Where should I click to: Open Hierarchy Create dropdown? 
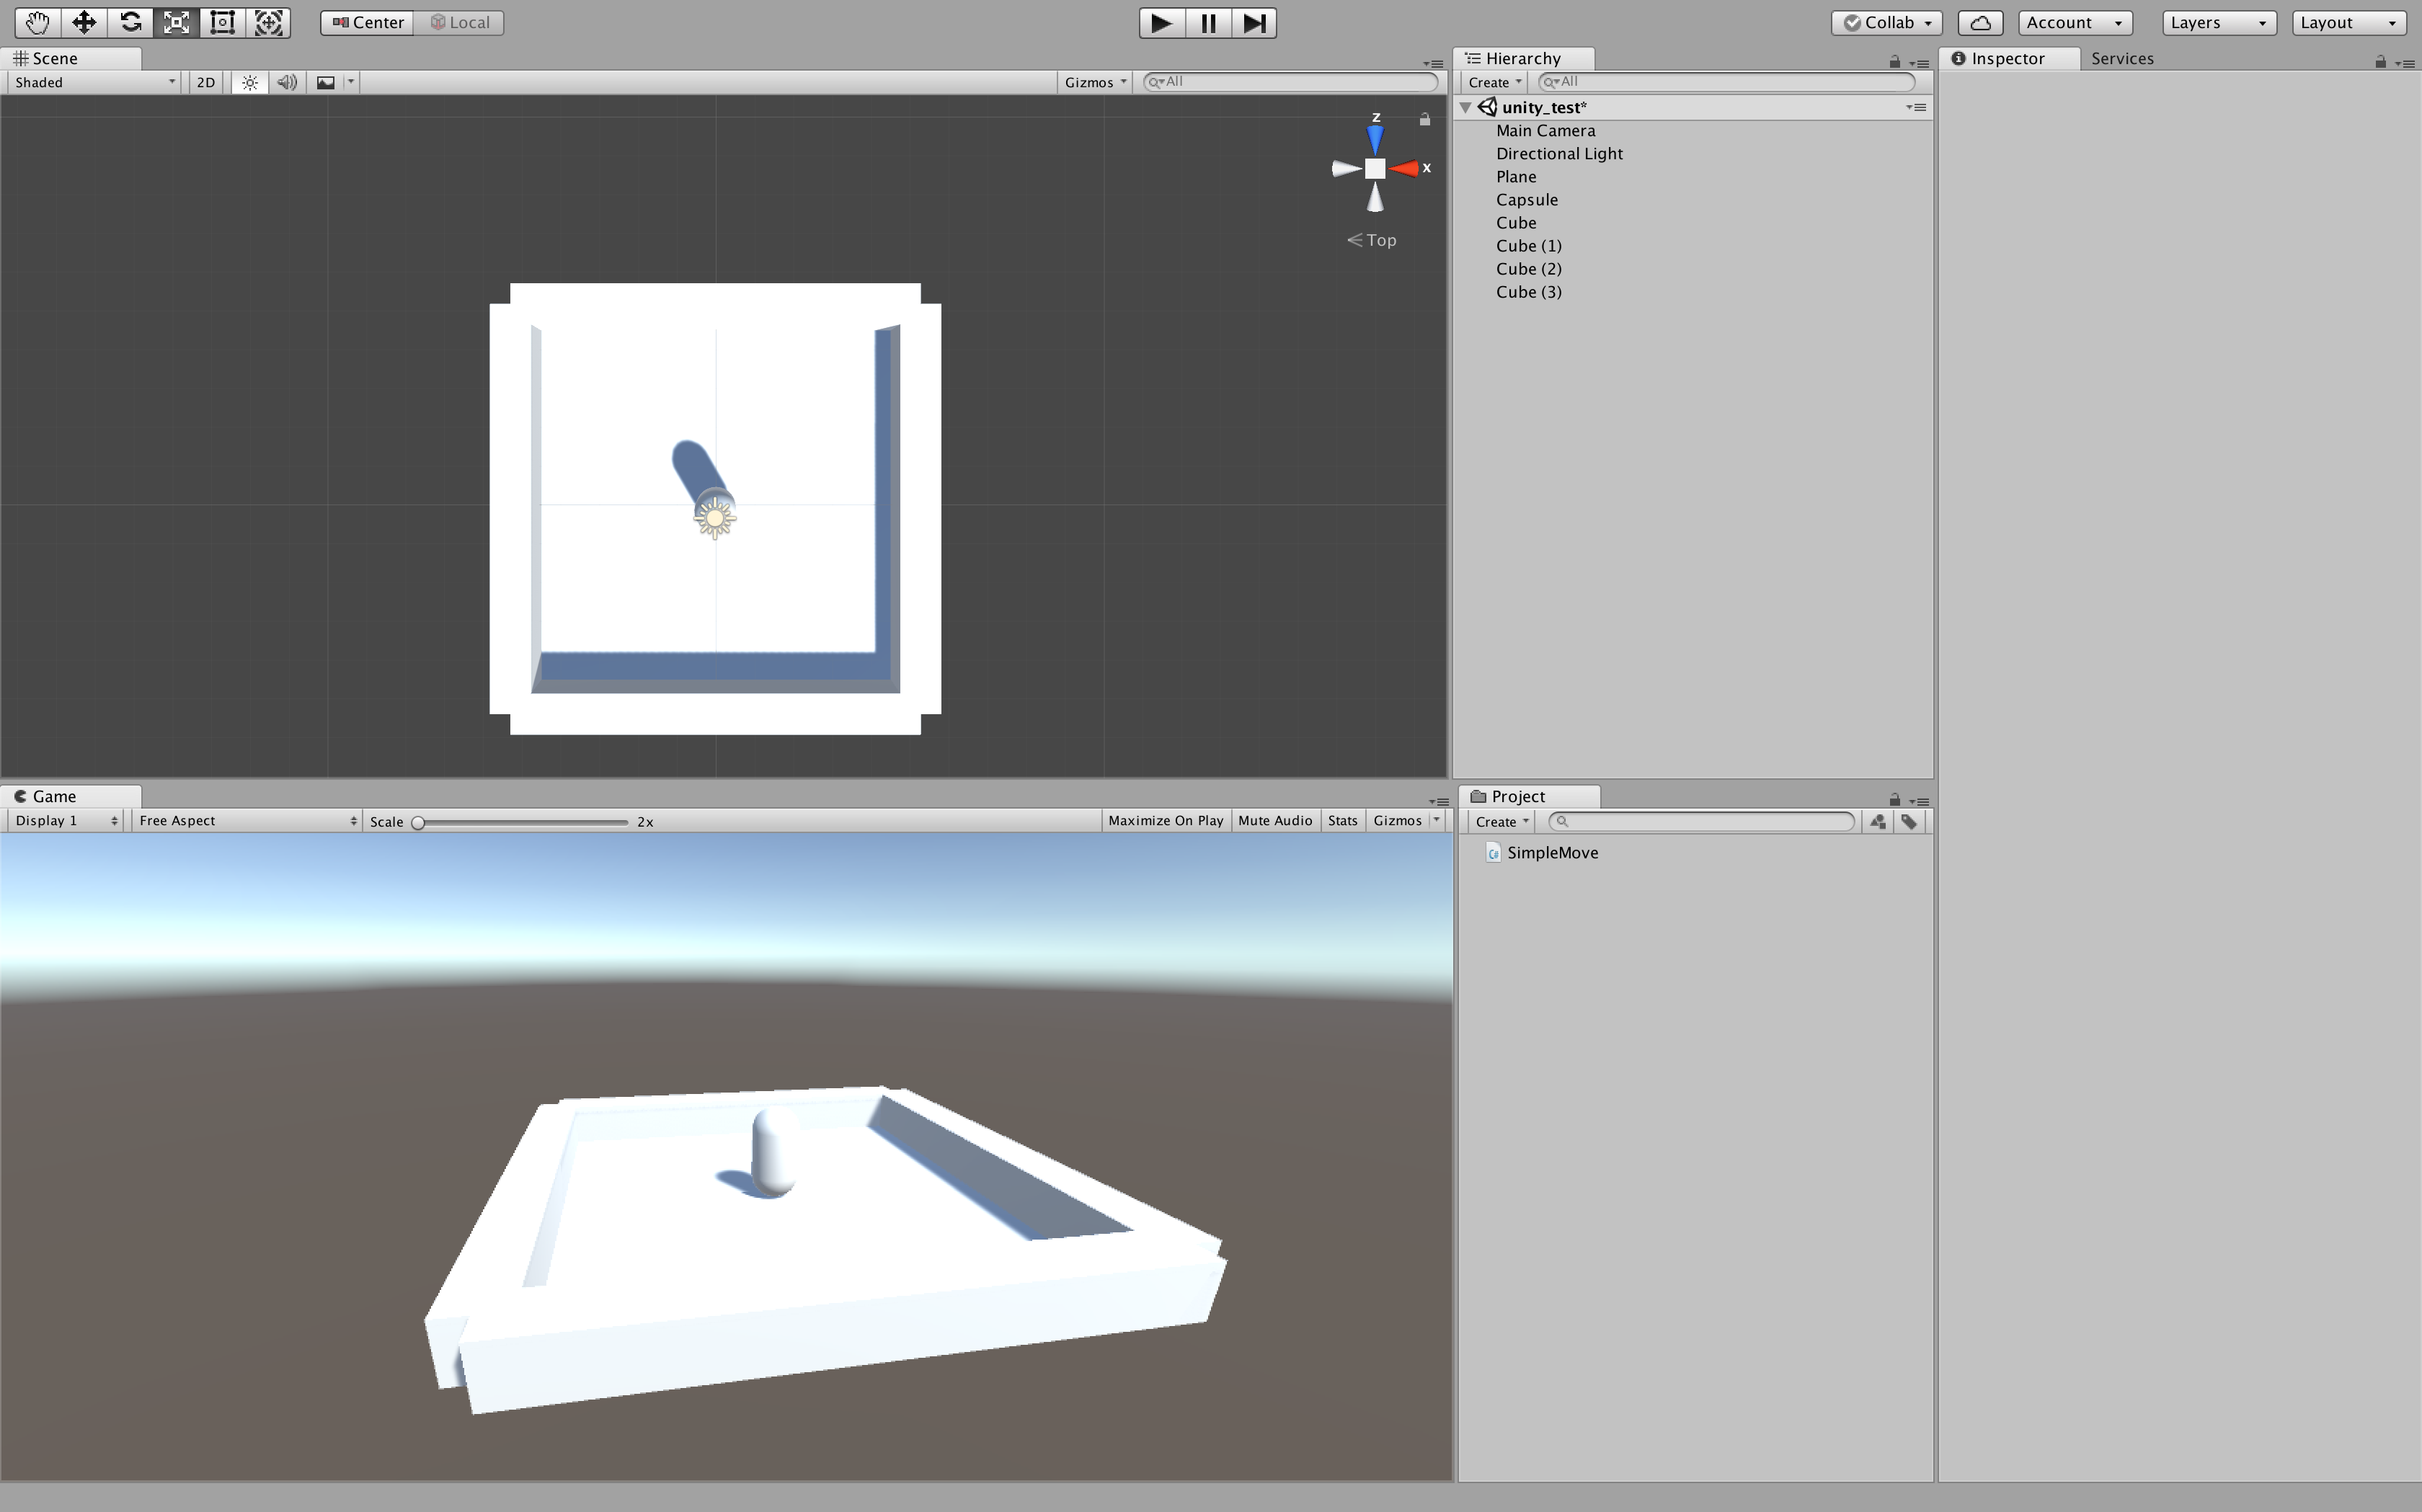[x=1494, y=82]
